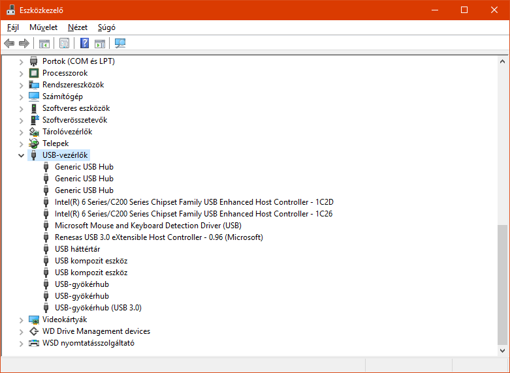Click the Tárolóvezérlők controller icon
Image resolution: width=510 pixels, height=373 pixels.
(x=34, y=132)
